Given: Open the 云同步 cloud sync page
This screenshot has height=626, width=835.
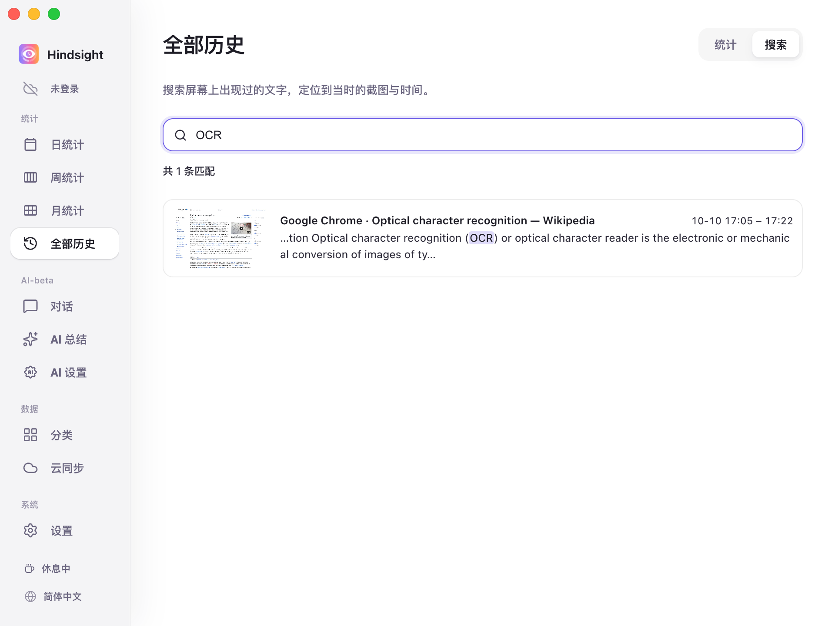Looking at the screenshot, I should (64, 468).
